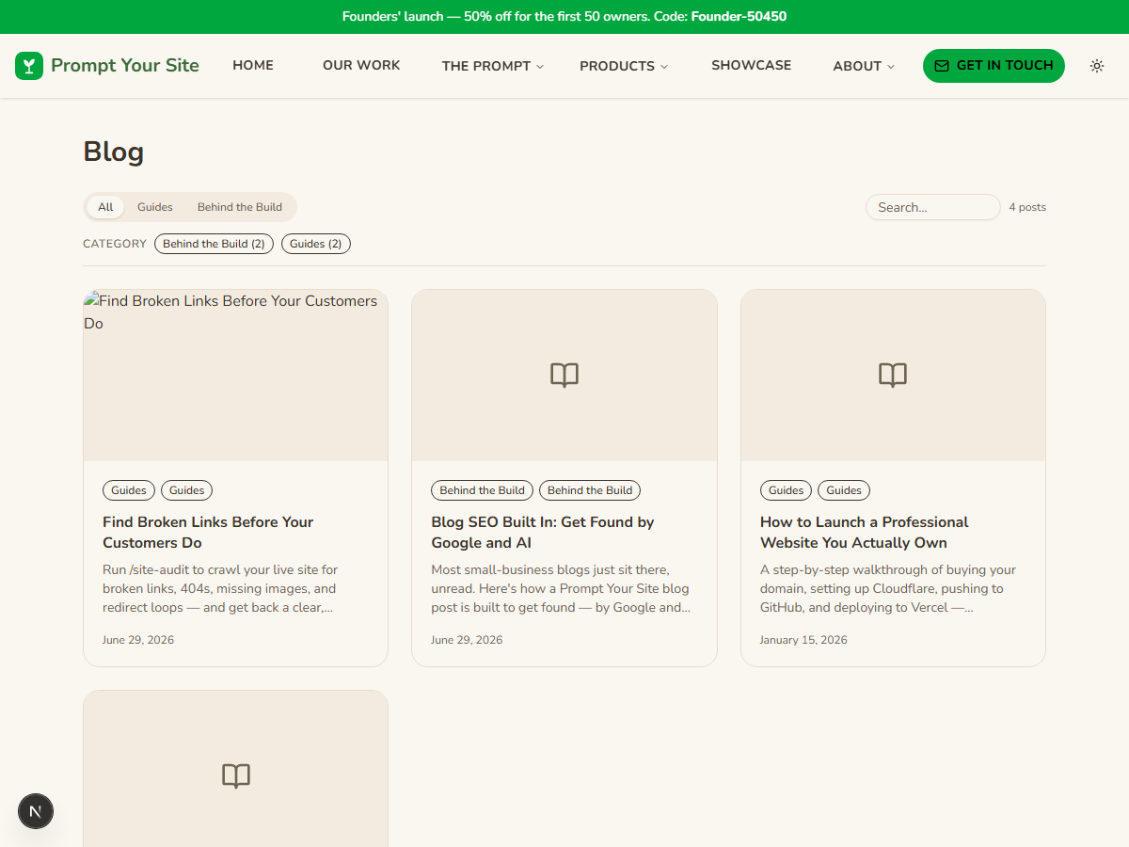This screenshot has width=1129, height=847.
Task: Click the 4 posts count text
Action: click(1027, 207)
